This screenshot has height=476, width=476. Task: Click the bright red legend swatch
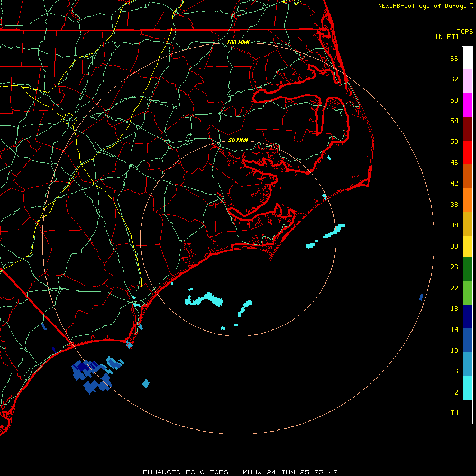[x=467, y=152]
